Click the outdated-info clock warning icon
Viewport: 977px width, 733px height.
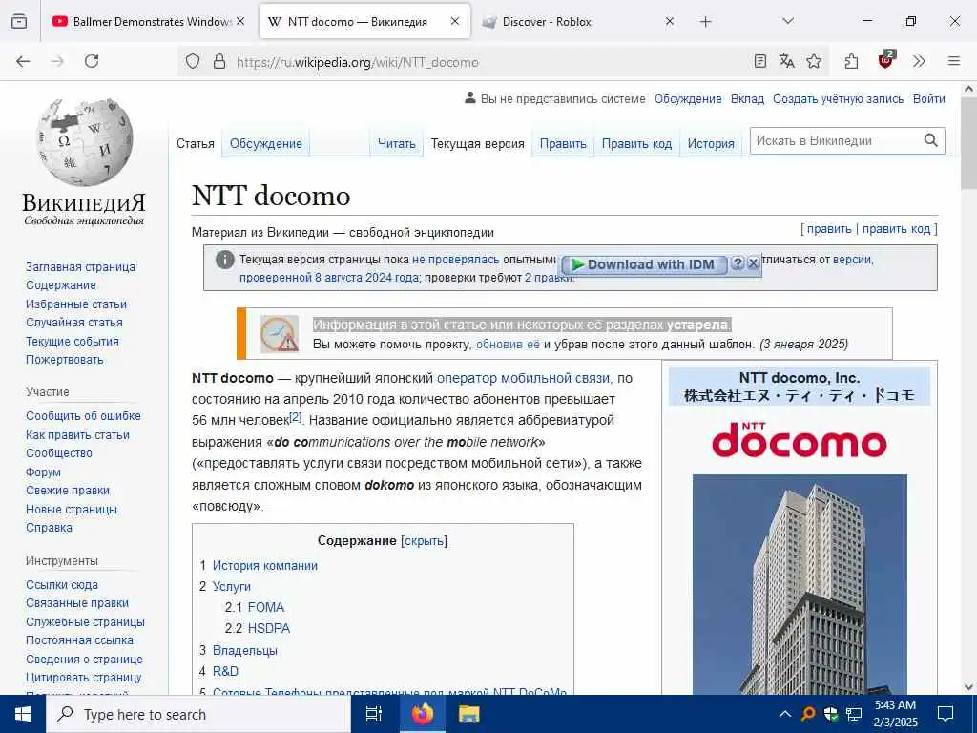280,334
